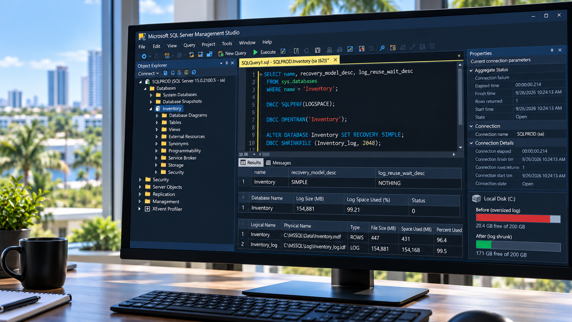This screenshot has height=322, width=572.
Task: Select the Inventory database icon in the tree
Action: [x=158, y=108]
